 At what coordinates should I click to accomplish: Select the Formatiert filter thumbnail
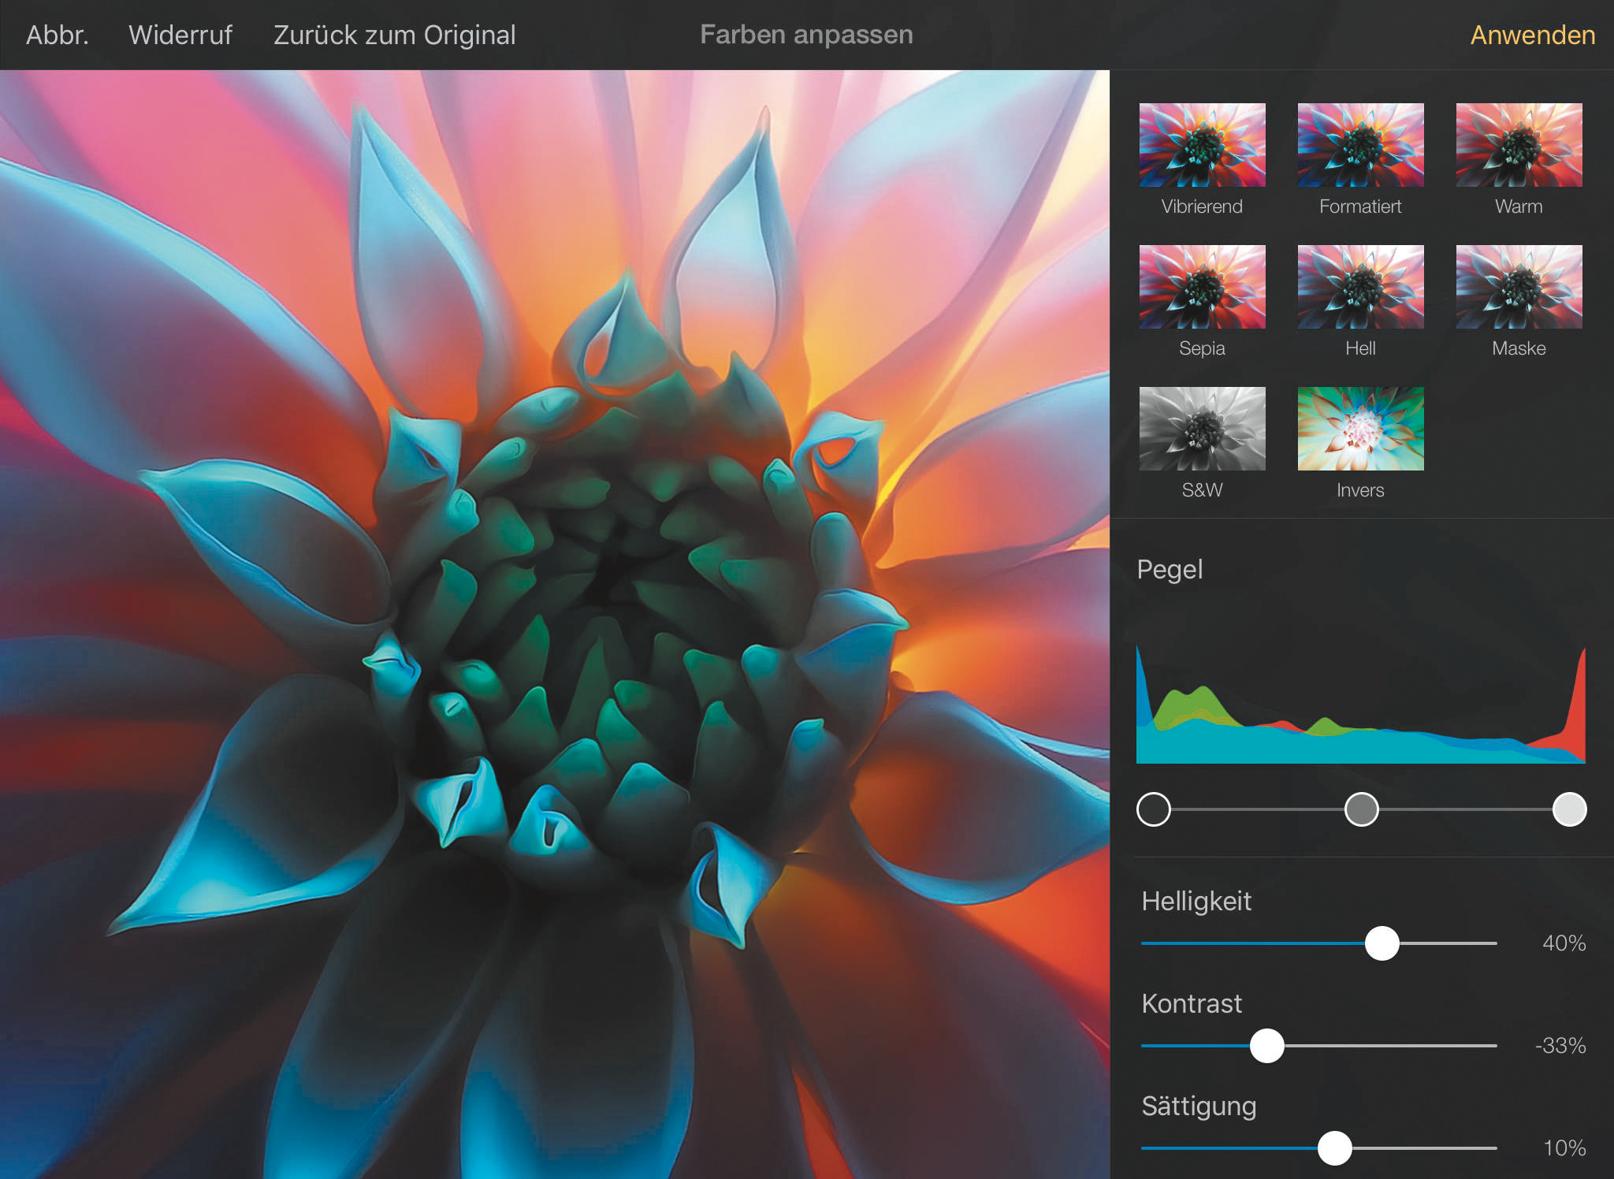[x=1360, y=145]
